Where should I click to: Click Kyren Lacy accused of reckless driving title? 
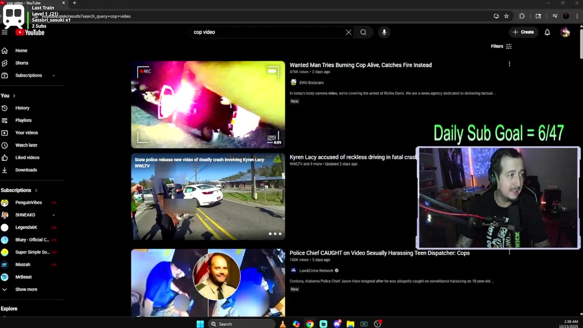pyautogui.click(x=353, y=157)
